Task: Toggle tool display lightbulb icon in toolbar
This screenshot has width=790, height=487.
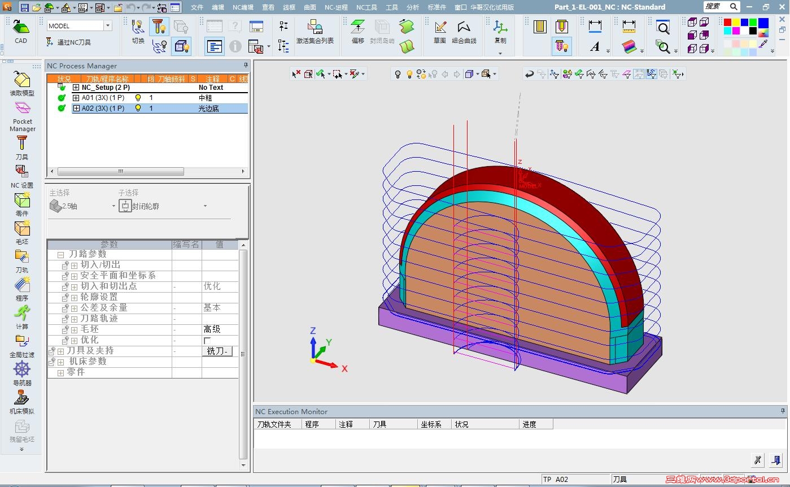Action: click(159, 27)
